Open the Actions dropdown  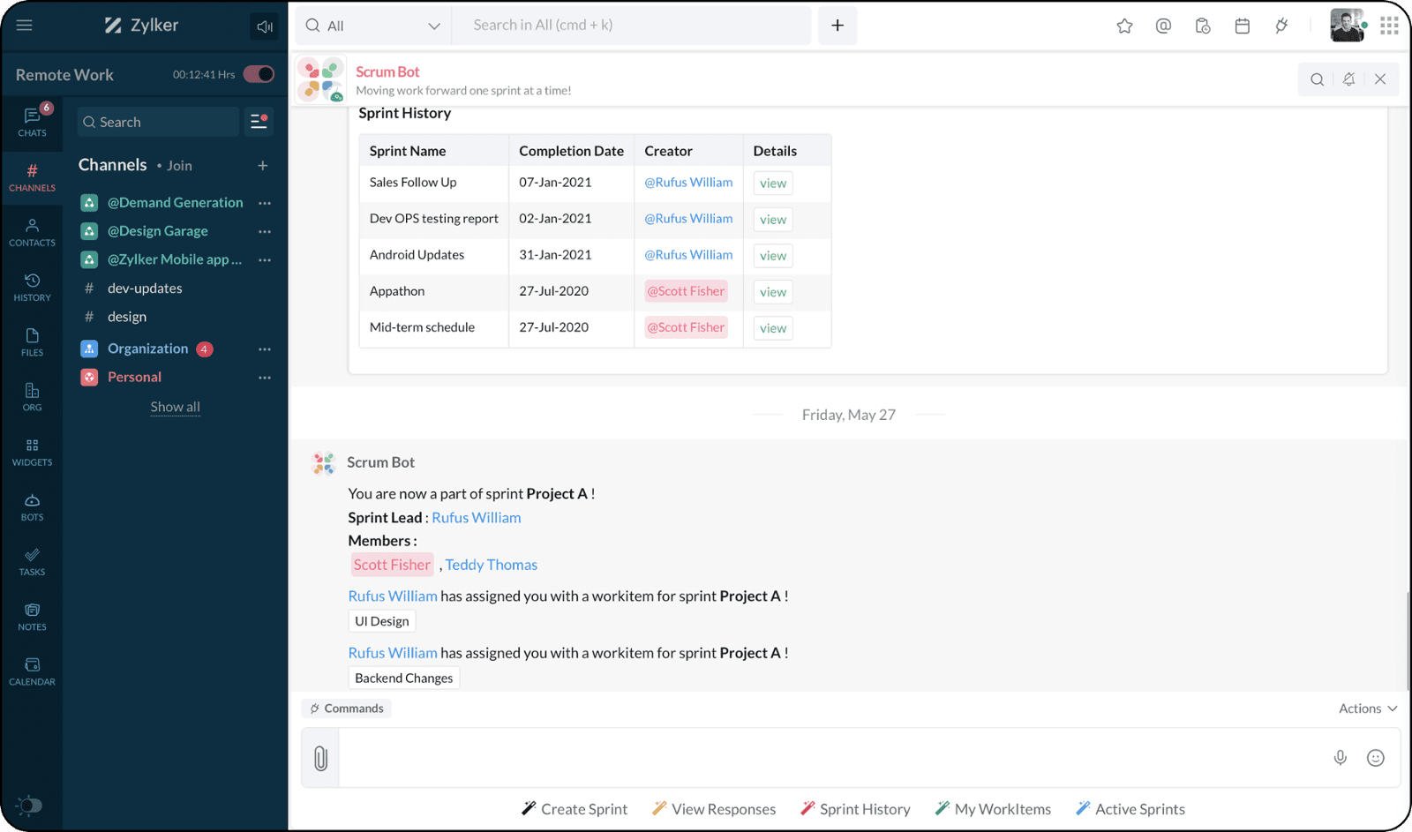pyautogui.click(x=1367, y=708)
